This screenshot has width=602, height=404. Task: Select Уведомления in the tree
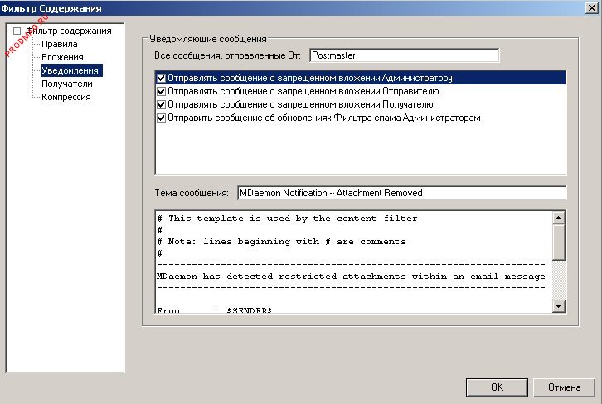pos(70,70)
